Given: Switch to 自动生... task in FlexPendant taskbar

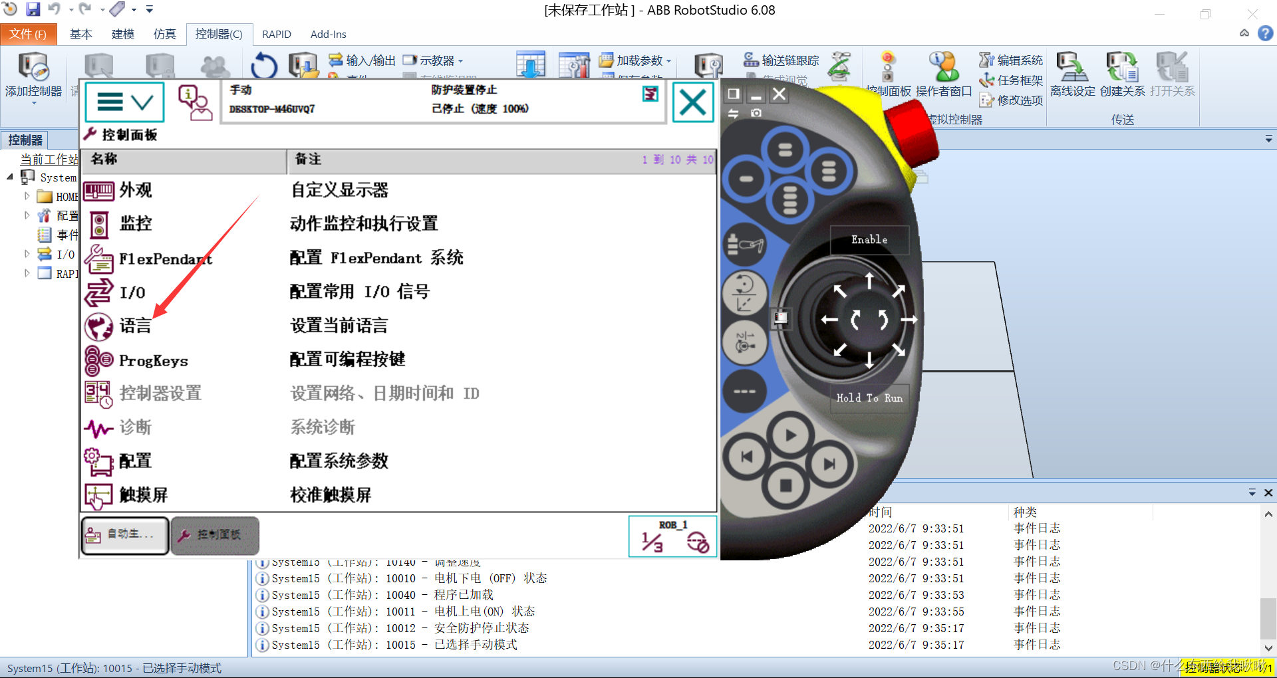Looking at the screenshot, I should pyautogui.click(x=125, y=535).
